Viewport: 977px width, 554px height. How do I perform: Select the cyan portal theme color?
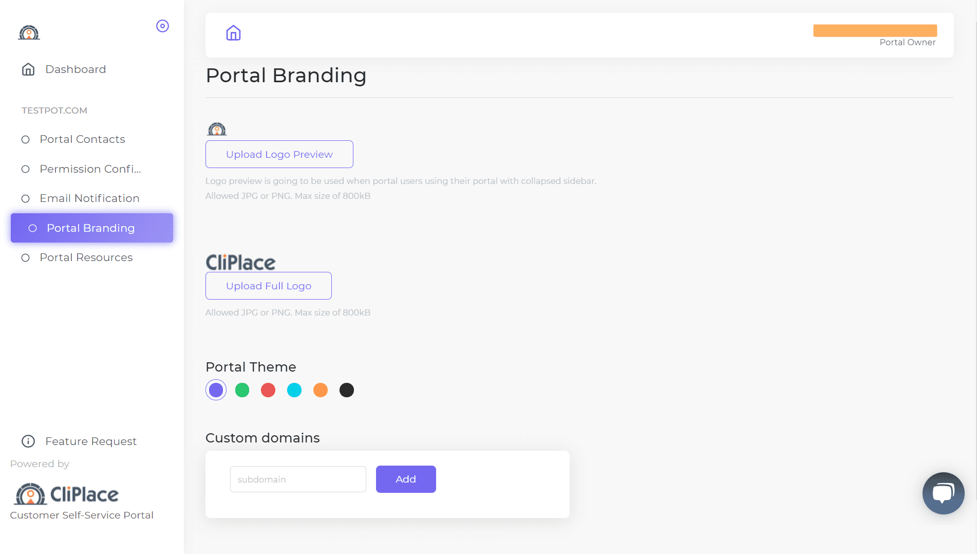[x=294, y=390]
